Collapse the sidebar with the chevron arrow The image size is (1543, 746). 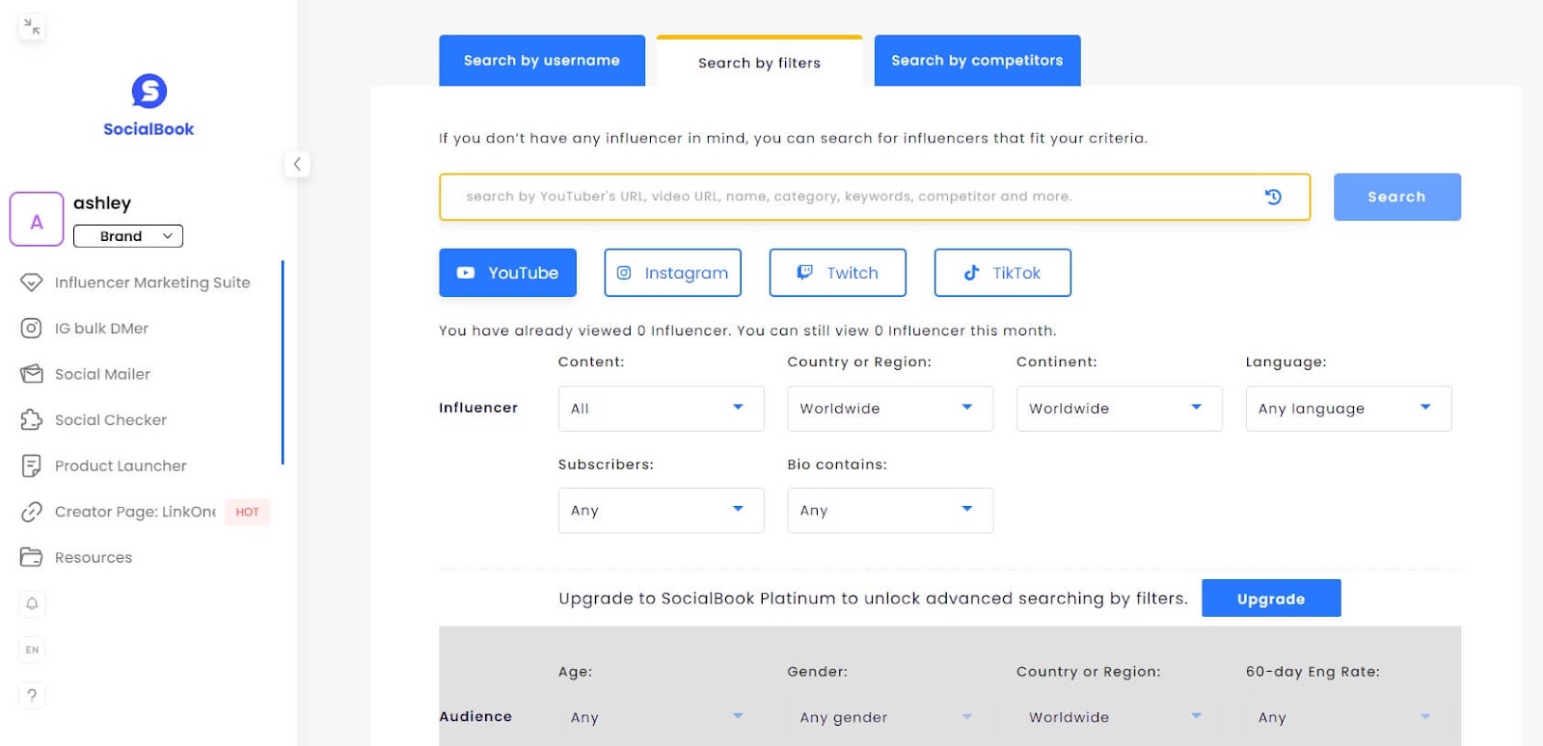click(x=297, y=164)
